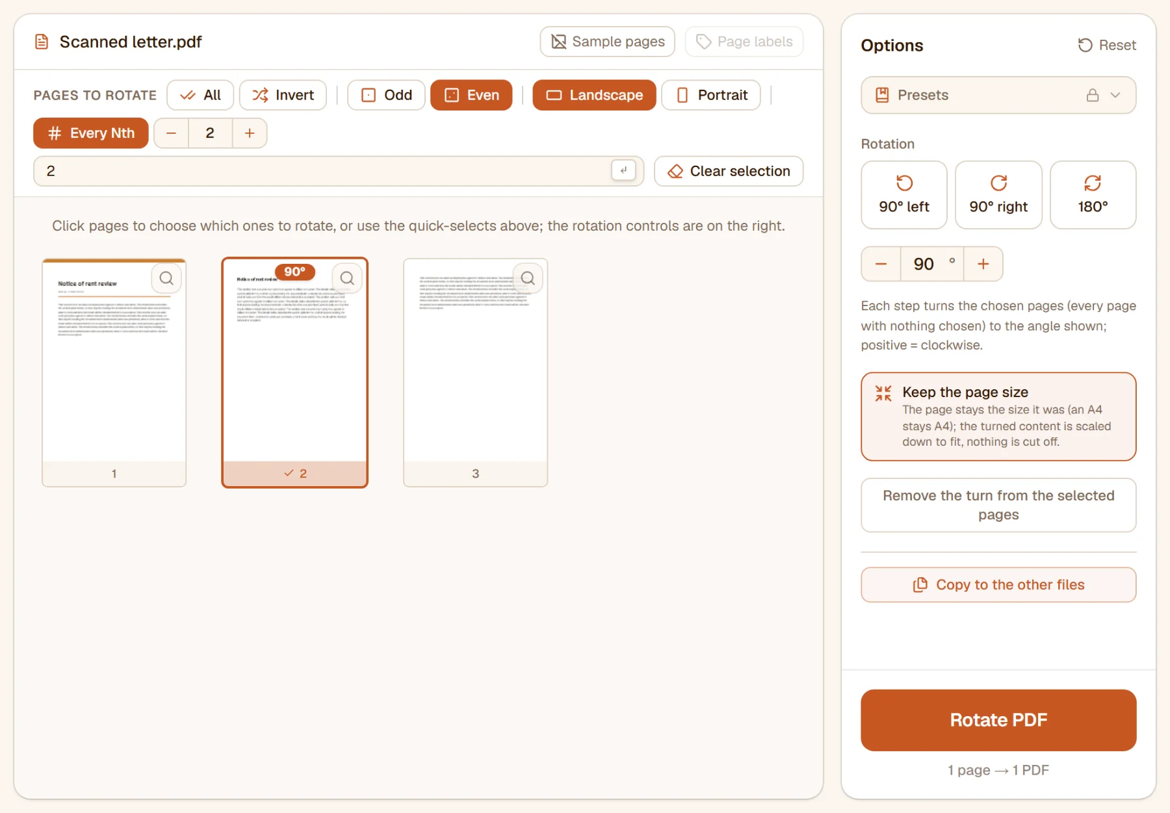Viewport: 1170px width, 813px height.
Task: Submit the page range with the enter icon
Action: (x=623, y=170)
